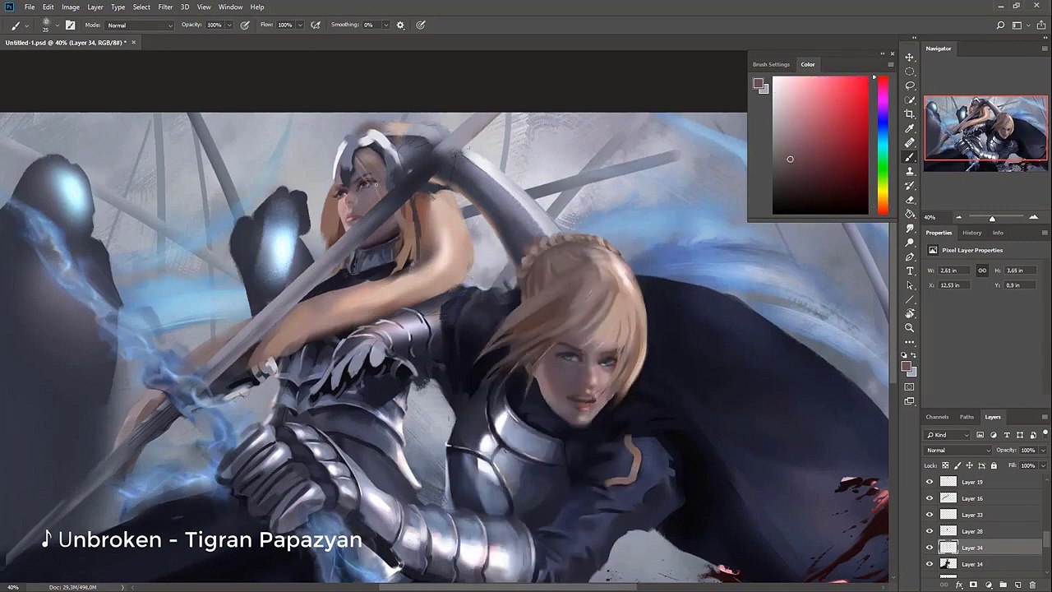
Task: Toggle pressure for opacity button
Action: pyautogui.click(x=245, y=25)
